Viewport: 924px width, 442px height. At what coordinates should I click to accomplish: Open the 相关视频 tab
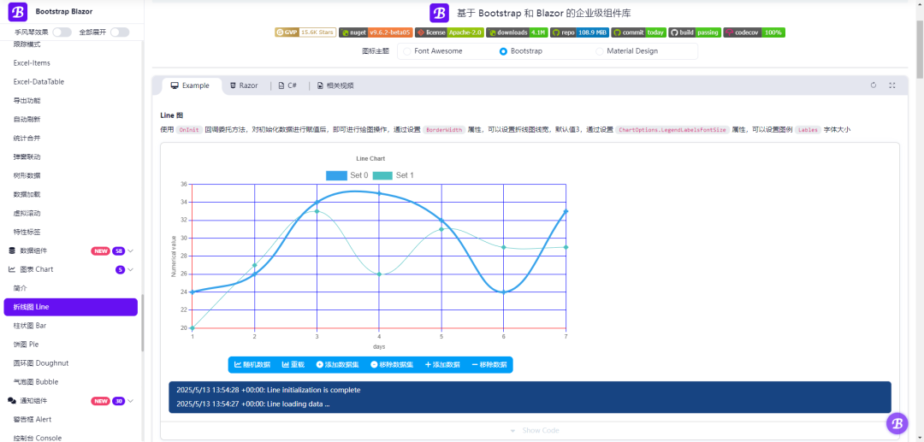tap(335, 86)
